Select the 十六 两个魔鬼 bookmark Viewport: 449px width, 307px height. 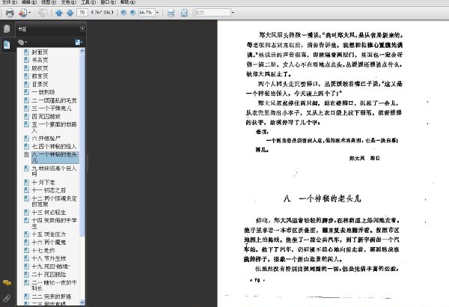pos(49,242)
